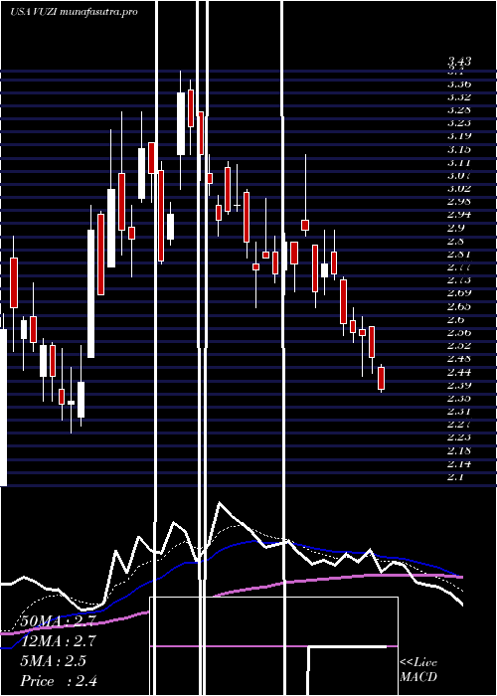Image resolution: width=497 pixels, height=696 pixels.
Task: Click the 2.14 price axis label
Action: pyautogui.click(x=459, y=464)
